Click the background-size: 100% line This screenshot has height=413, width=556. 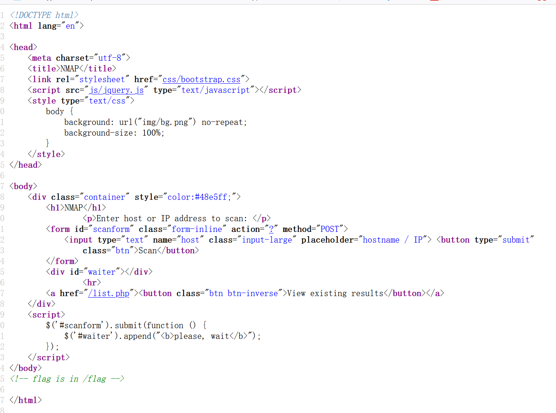point(114,133)
